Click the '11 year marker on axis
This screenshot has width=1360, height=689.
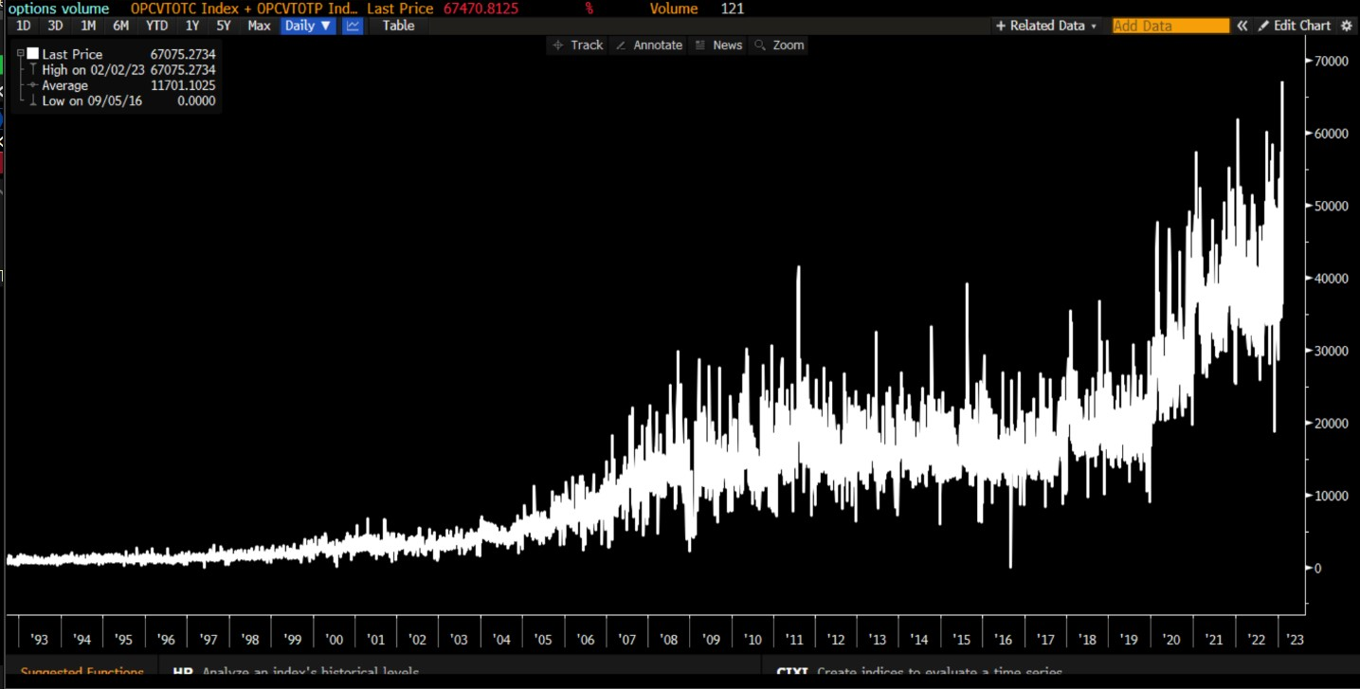(794, 640)
